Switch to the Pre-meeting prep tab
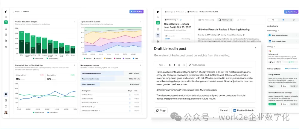Viewport: 299px width, 129px height. pos(206,20)
